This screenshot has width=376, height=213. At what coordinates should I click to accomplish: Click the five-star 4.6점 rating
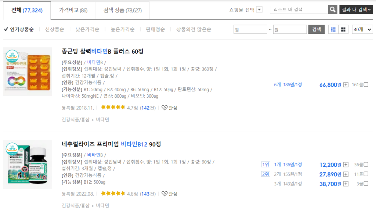(x=113, y=193)
